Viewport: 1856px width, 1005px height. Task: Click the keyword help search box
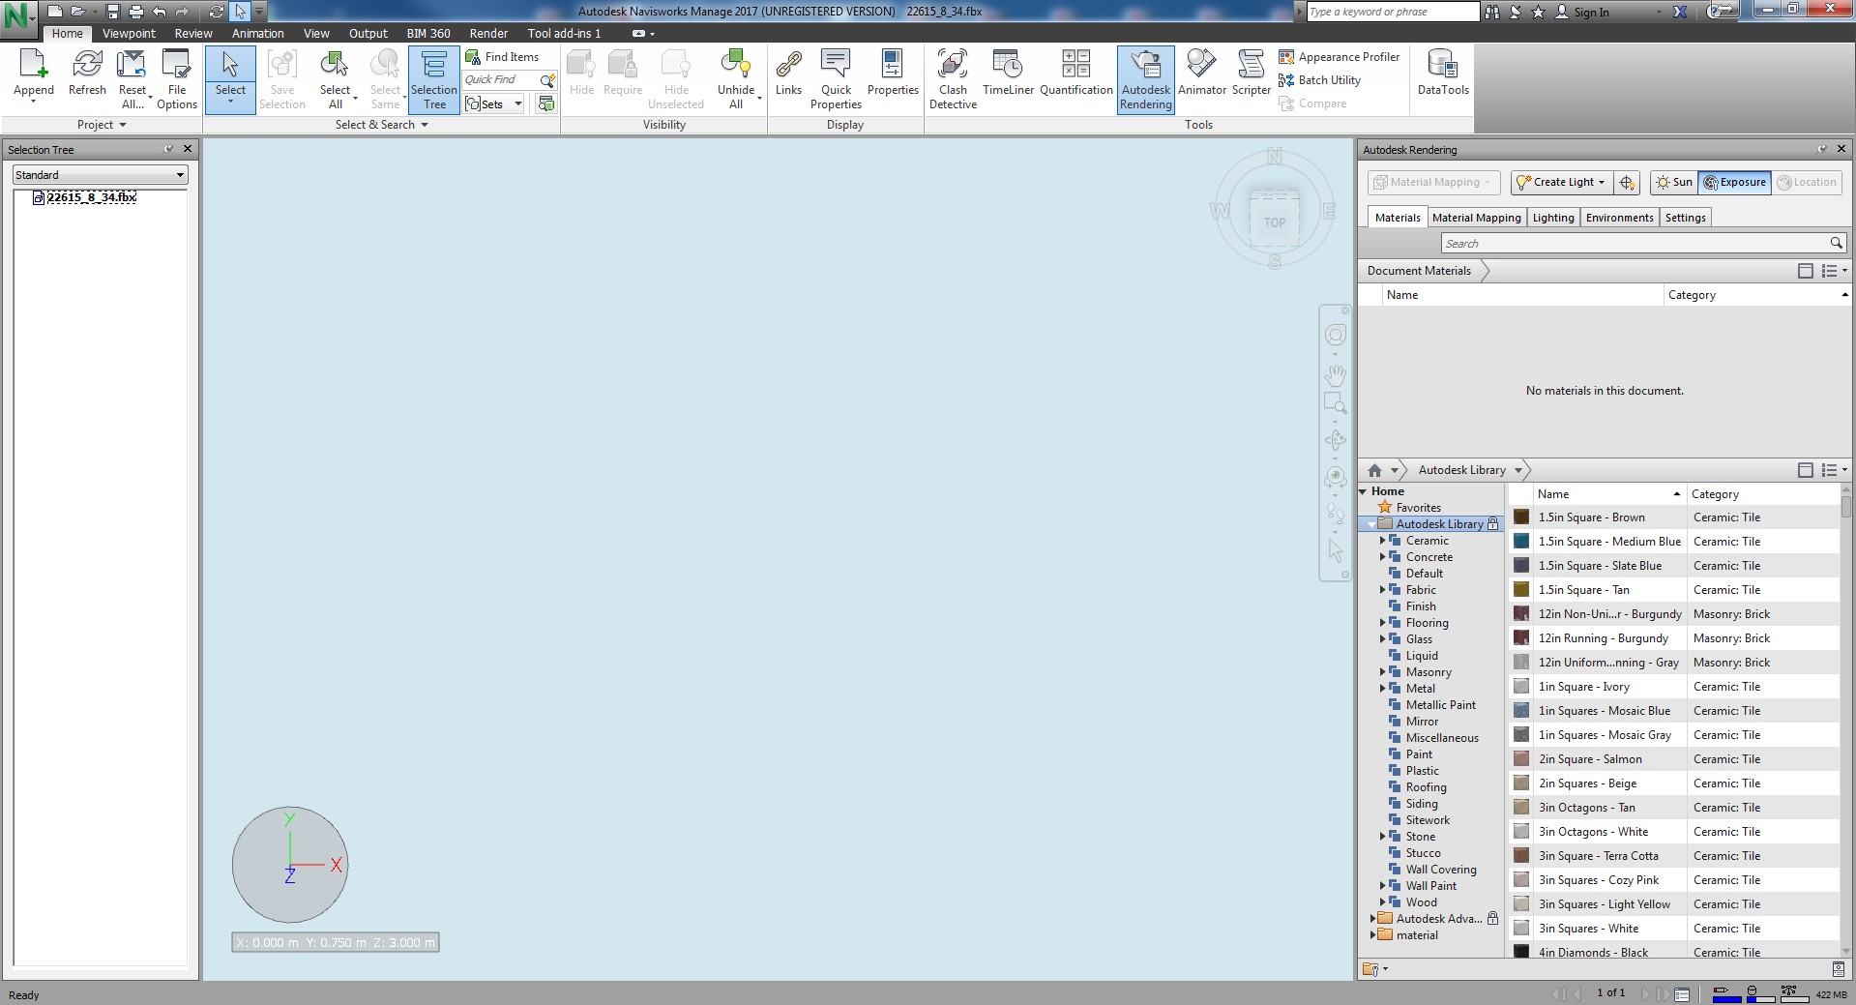point(1393,12)
